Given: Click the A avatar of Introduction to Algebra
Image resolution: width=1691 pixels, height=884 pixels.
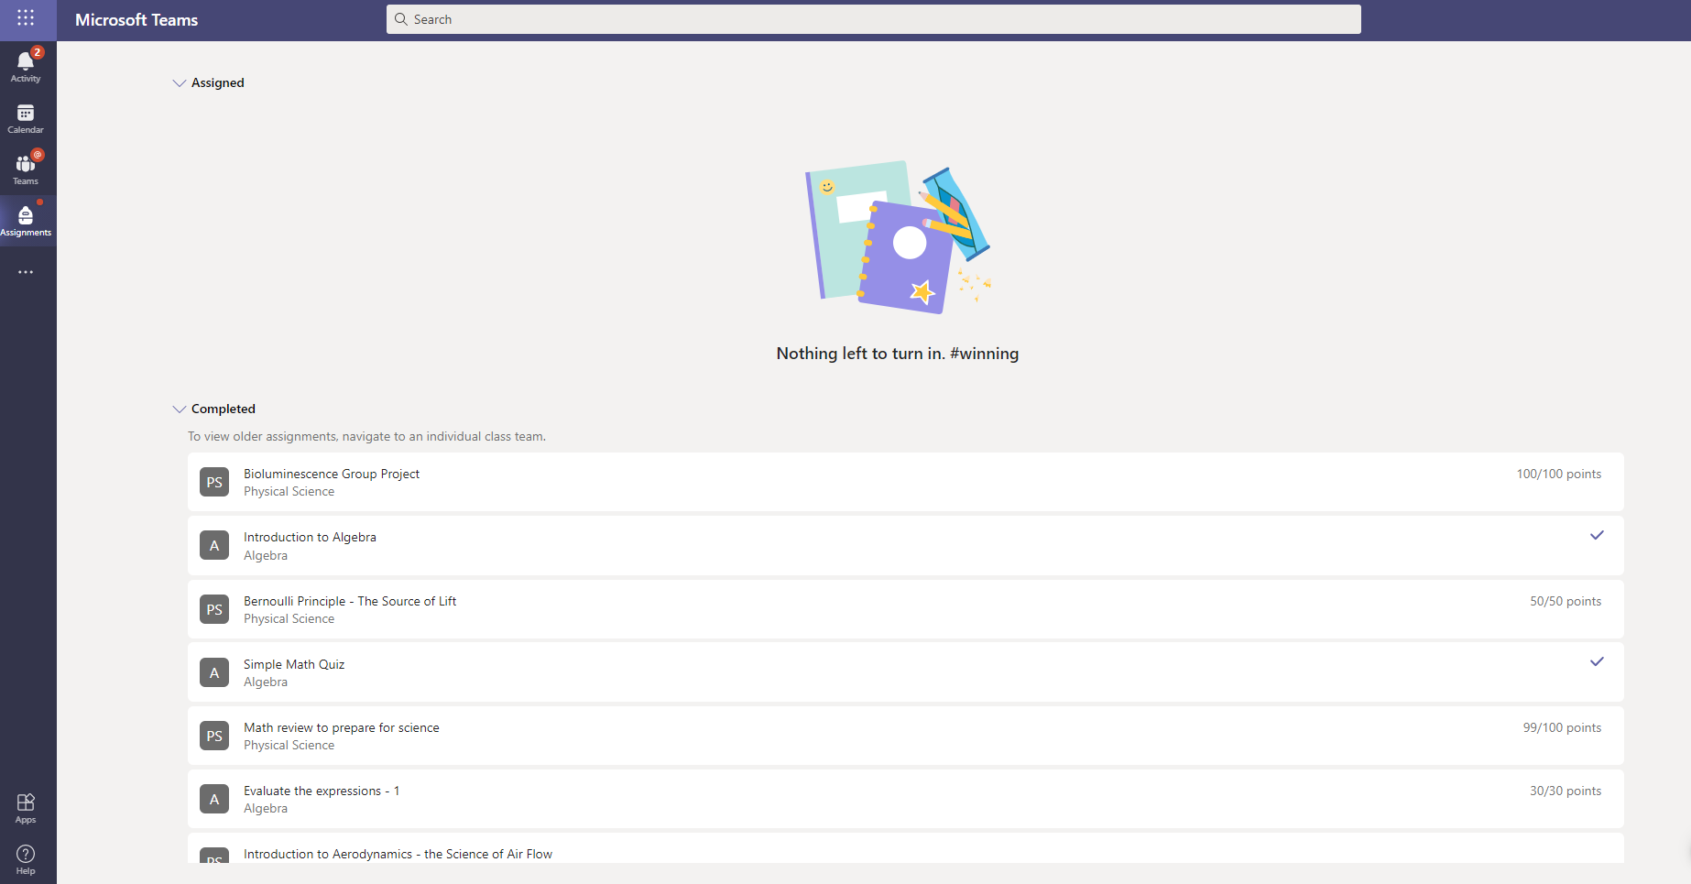Looking at the screenshot, I should pyautogui.click(x=214, y=546).
